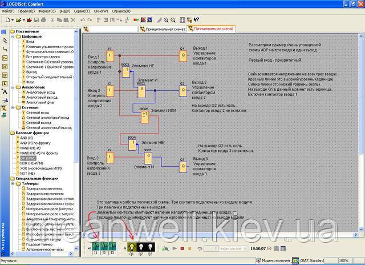Click output lamp Q1 in simulation bar
Viewport: 365px width, 265px height.
point(132,247)
